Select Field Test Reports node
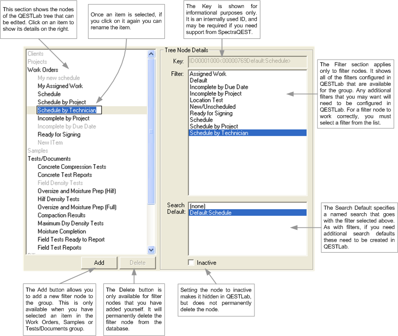Image resolution: width=398 pixels, height=336 pixels. [59, 248]
